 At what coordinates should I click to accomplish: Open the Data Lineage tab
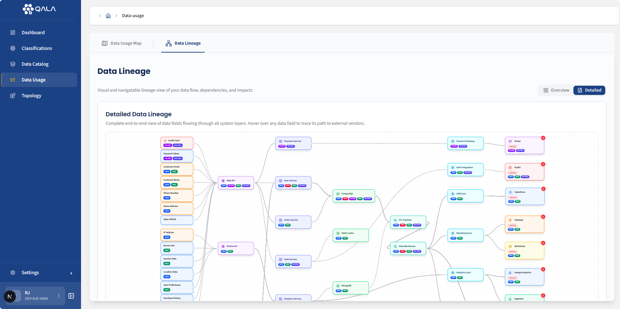point(183,43)
